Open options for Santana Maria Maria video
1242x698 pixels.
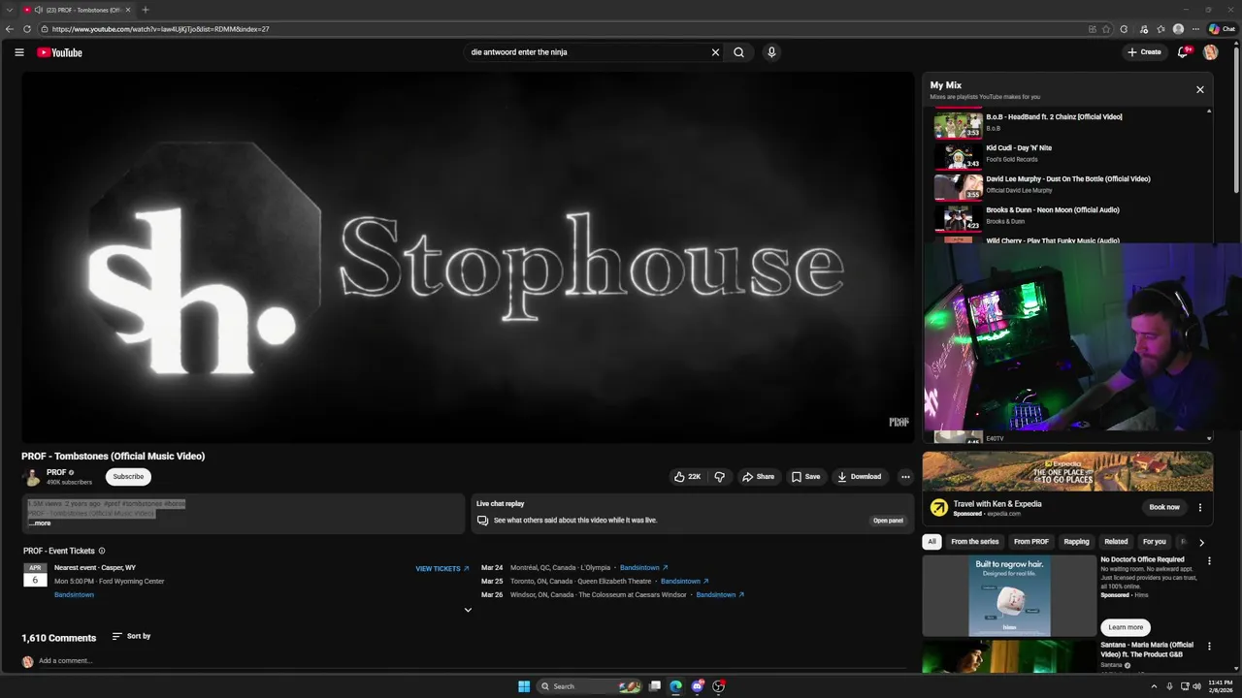click(x=1209, y=646)
